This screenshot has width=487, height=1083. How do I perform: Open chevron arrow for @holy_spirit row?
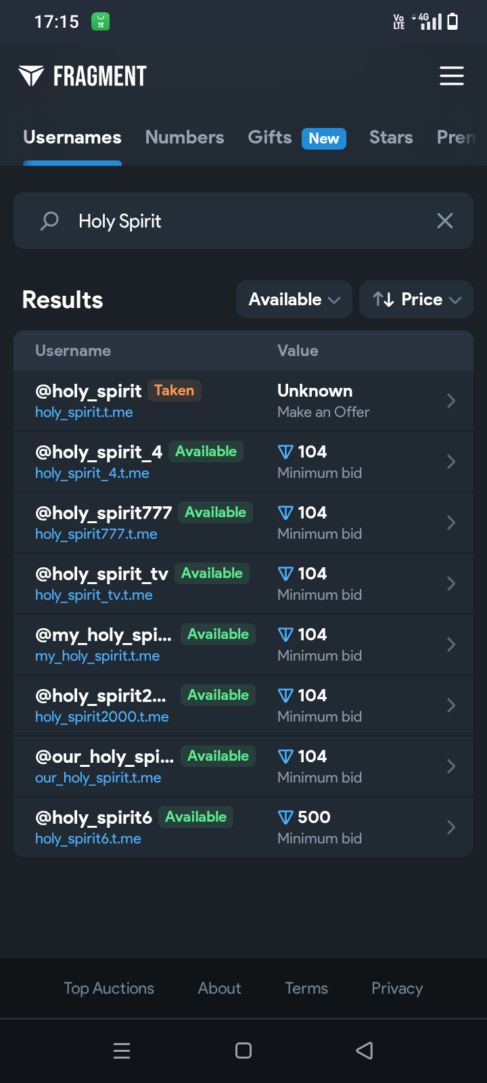[x=451, y=401]
